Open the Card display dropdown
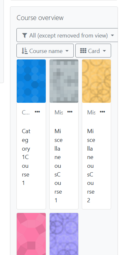This screenshot has width=124, height=255. 93,50
